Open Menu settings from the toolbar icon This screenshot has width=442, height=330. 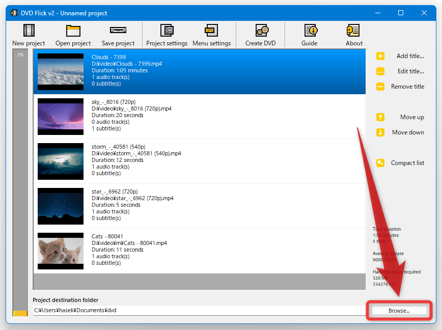click(211, 30)
